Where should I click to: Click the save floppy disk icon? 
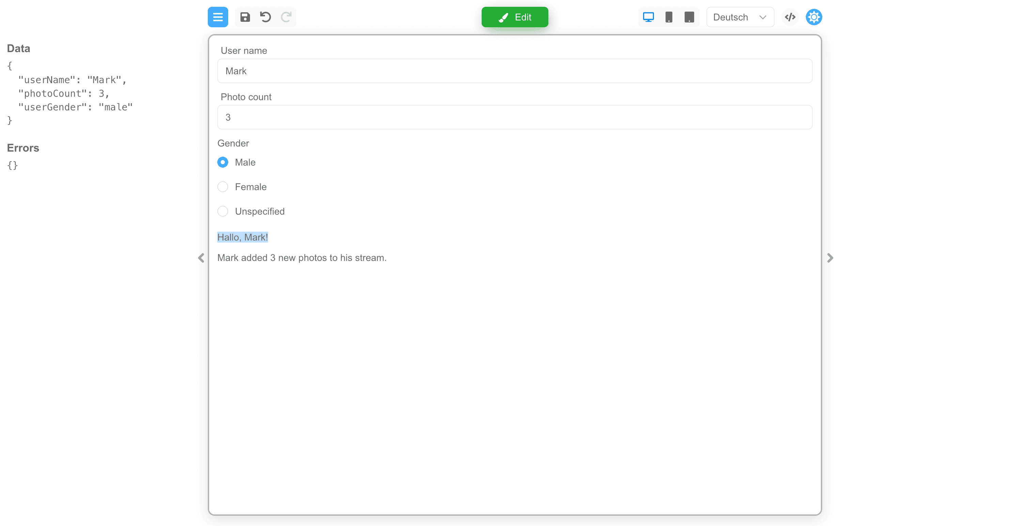pyautogui.click(x=245, y=17)
